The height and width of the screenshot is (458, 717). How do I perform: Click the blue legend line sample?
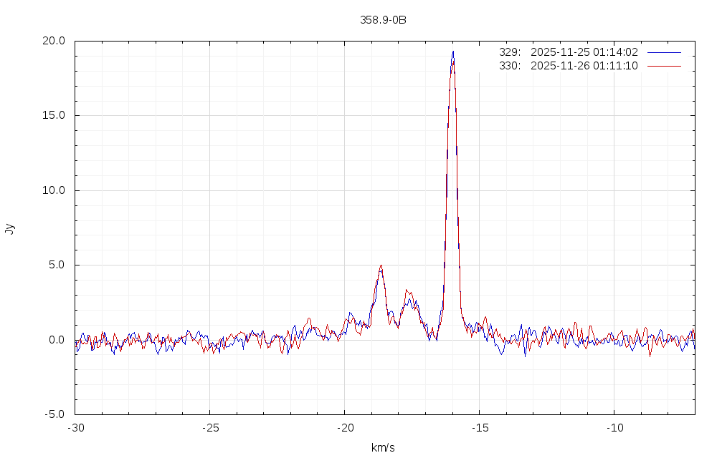pyautogui.click(x=664, y=52)
